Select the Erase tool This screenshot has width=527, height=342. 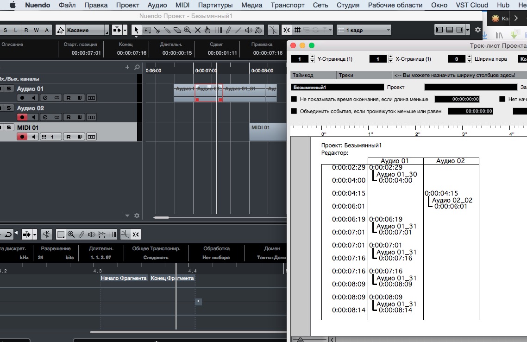177,30
